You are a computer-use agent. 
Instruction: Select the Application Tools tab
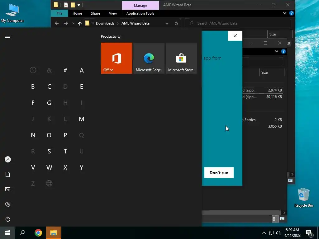click(x=140, y=13)
